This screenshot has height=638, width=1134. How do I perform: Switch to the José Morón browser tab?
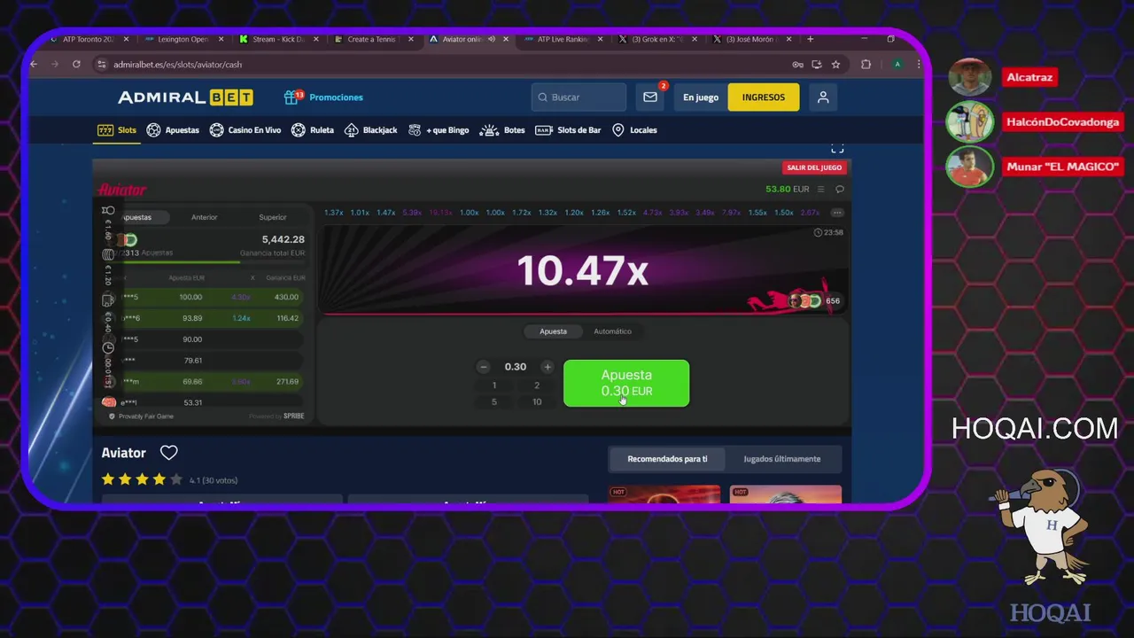[x=751, y=39]
